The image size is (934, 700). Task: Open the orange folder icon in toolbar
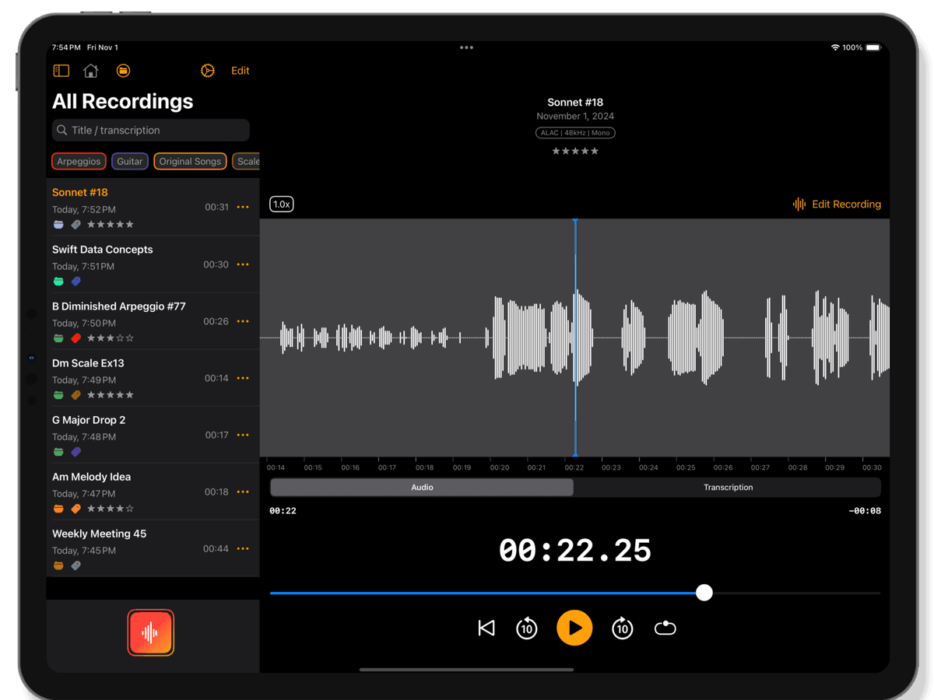click(x=123, y=71)
